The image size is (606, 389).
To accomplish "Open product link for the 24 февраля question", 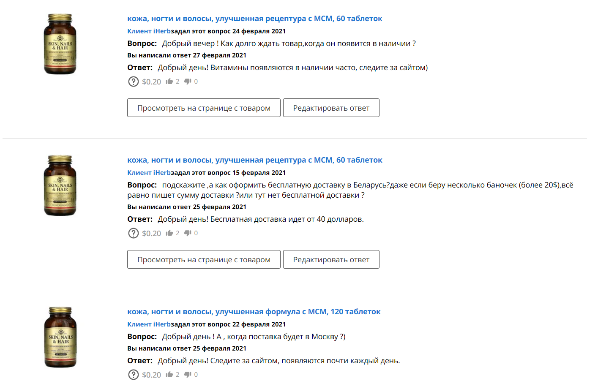I will (x=254, y=19).
